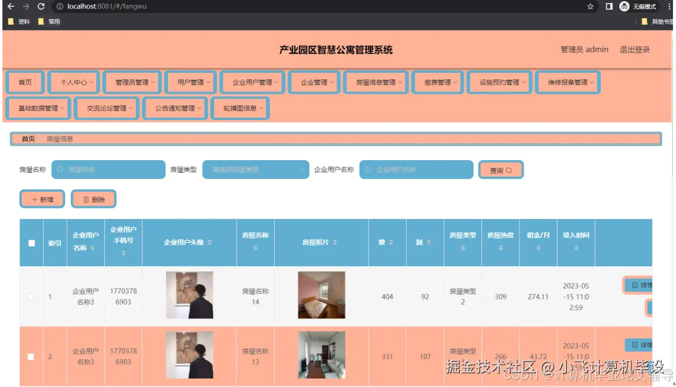Click the 新增 add button

pos(42,200)
